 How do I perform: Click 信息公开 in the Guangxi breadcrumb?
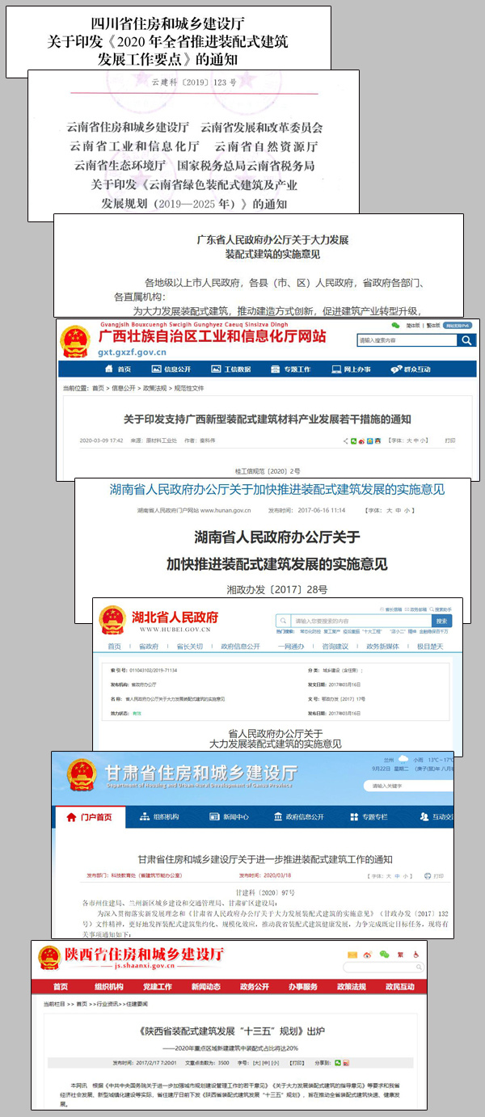pos(124,389)
